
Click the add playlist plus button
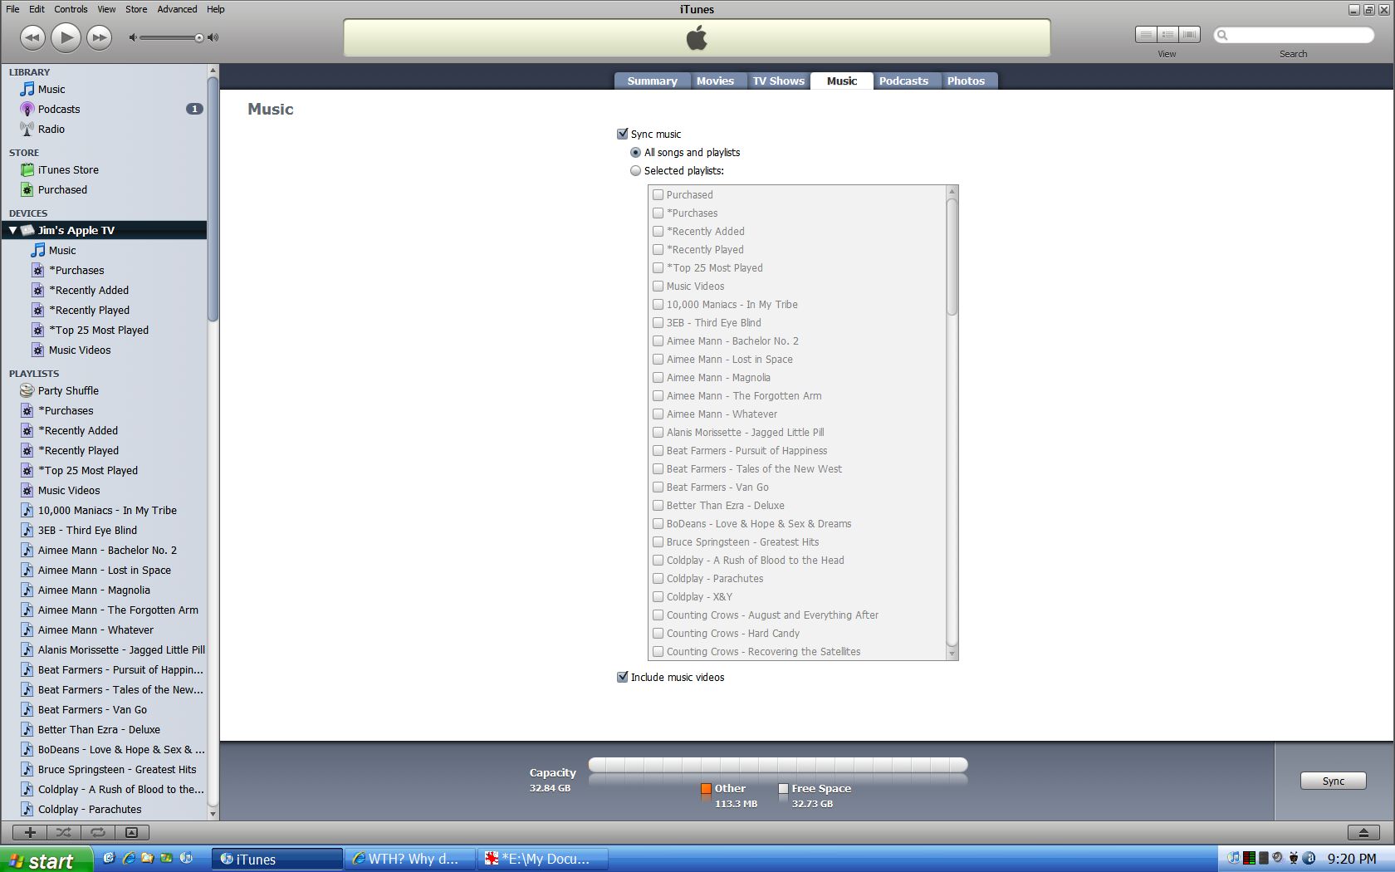point(30,832)
